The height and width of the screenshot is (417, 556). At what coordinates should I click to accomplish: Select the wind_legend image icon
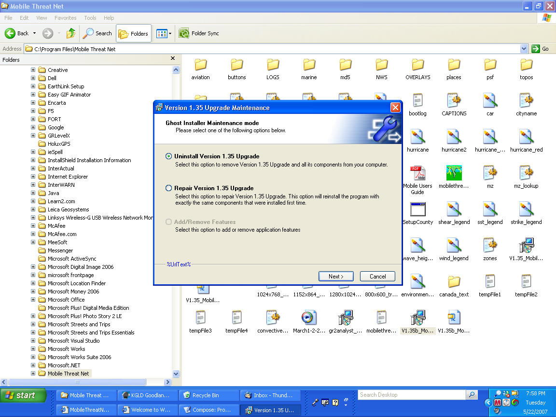point(454,245)
